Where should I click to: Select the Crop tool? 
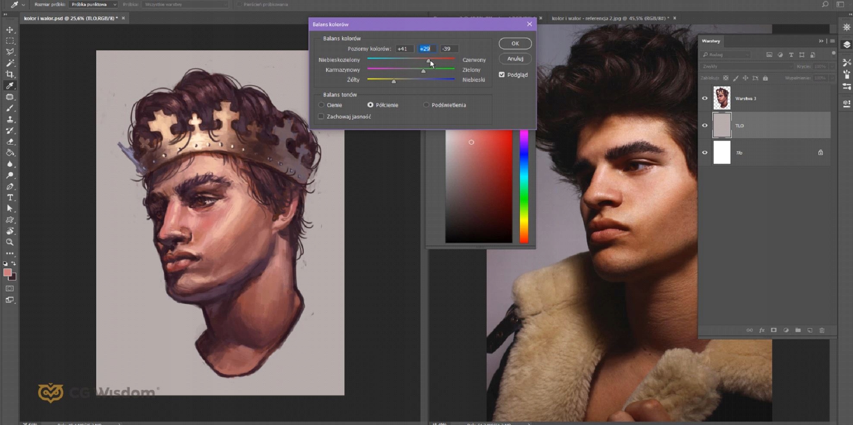coord(9,74)
